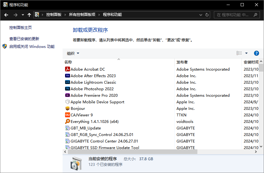The height and width of the screenshot is (173, 264).
Task: Open the 组织 dropdown menu
Action: tap(73, 53)
